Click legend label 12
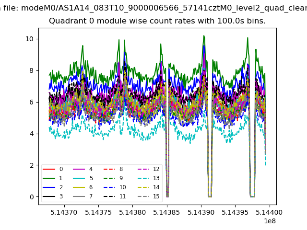Image resolution: width=307 pixels, height=230 pixels. [156, 169]
